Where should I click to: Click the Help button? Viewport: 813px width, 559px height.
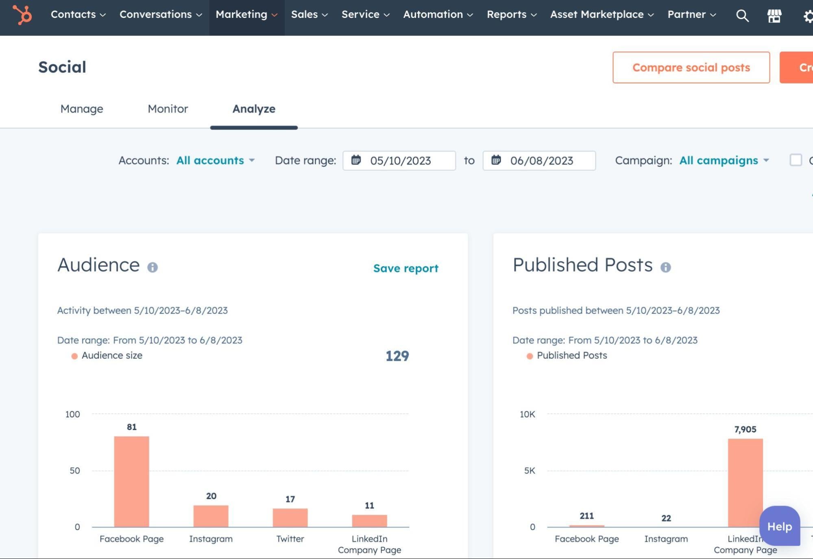(x=780, y=526)
